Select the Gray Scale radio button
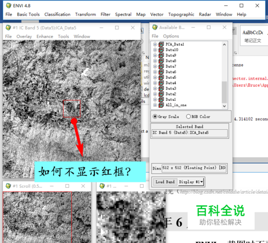 click(x=155, y=116)
